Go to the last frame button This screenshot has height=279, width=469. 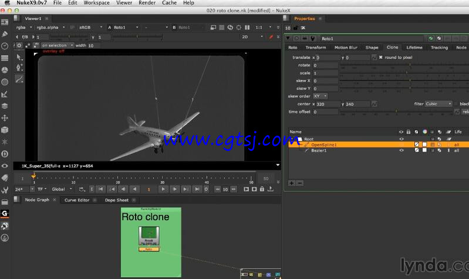coord(197,189)
